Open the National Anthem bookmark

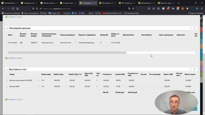tap(113, 13)
